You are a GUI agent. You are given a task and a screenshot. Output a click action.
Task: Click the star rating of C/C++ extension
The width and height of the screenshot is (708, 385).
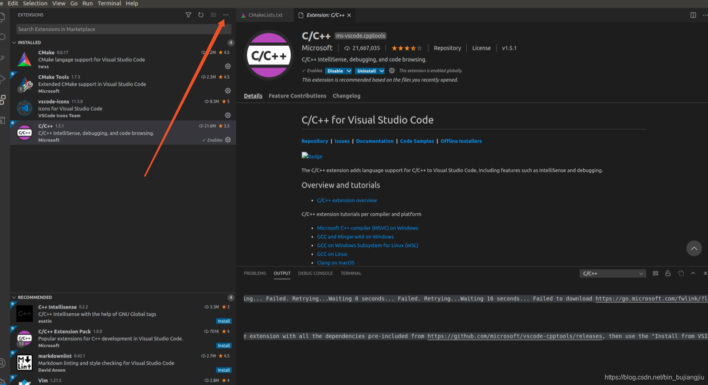tap(407, 48)
